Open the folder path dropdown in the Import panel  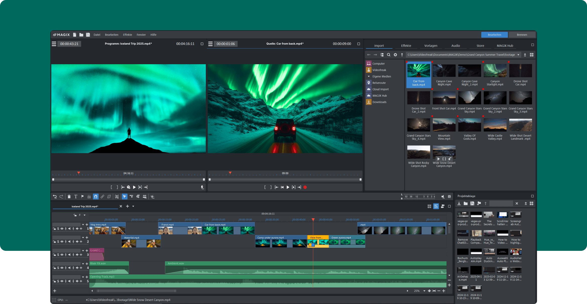click(519, 54)
